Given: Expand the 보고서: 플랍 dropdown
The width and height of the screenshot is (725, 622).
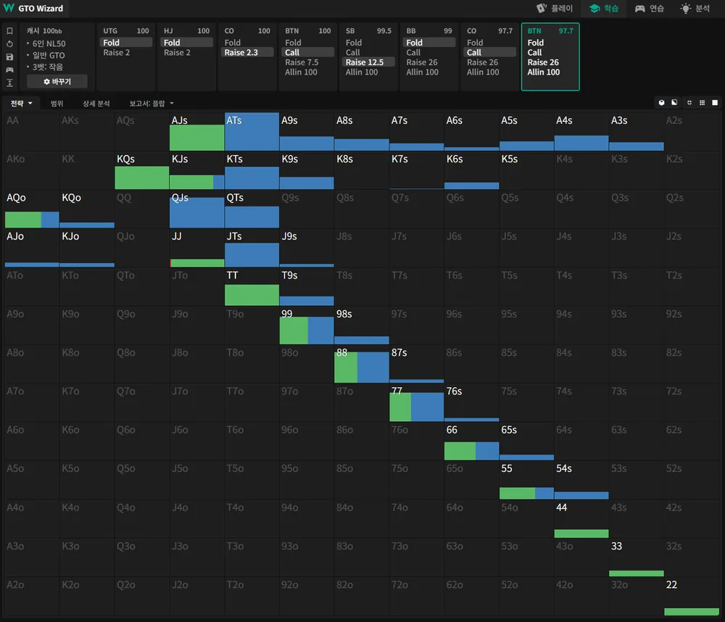Looking at the screenshot, I should pyautogui.click(x=152, y=103).
